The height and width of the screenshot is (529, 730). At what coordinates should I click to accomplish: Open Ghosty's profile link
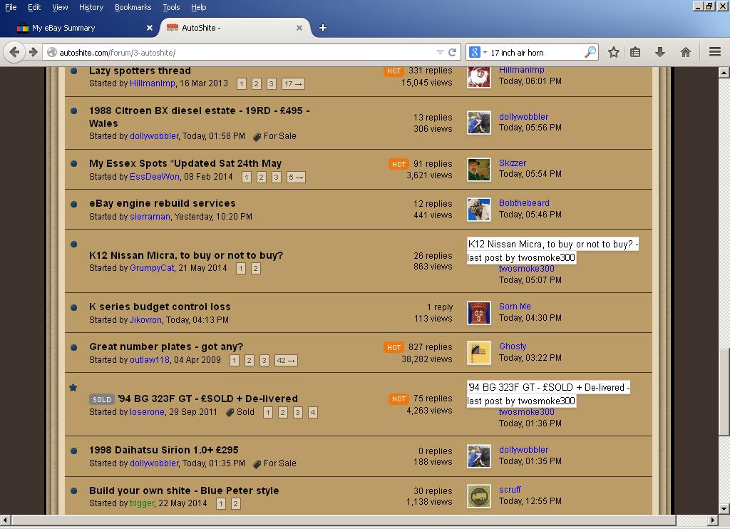click(513, 346)
